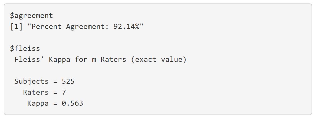
Task: Click the "Raters" row label
Action: click(36, 92)
